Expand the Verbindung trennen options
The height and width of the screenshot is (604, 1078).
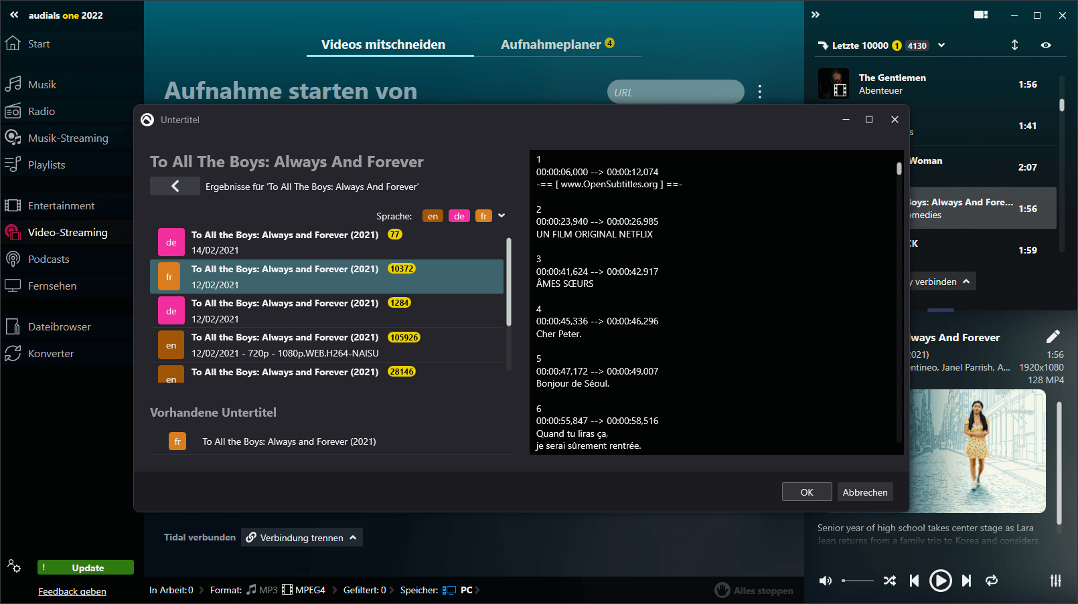[353, 538]
